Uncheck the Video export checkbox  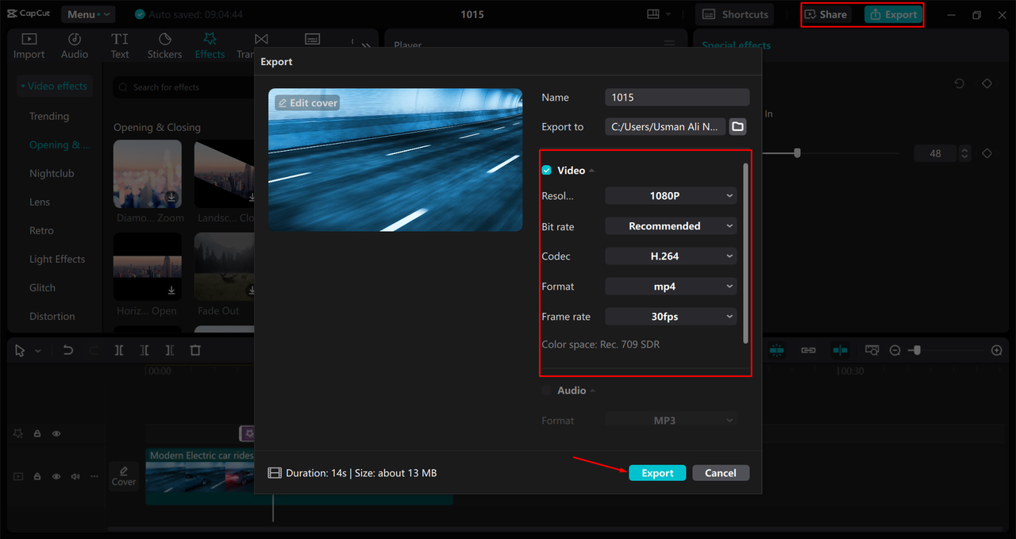(546, 171)
